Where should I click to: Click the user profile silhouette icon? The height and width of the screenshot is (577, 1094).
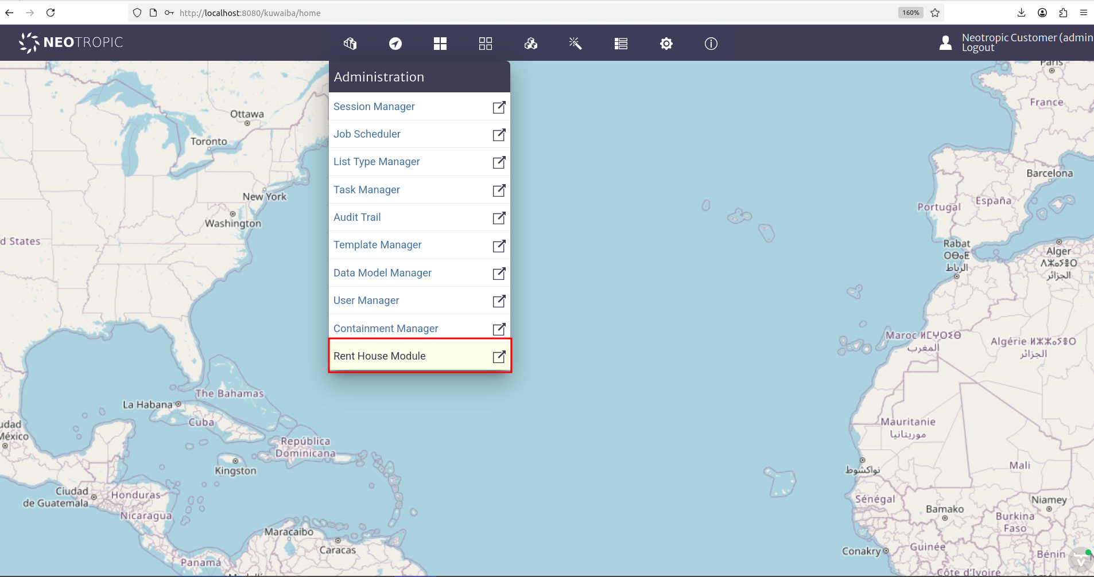click(x=945, y=42)
